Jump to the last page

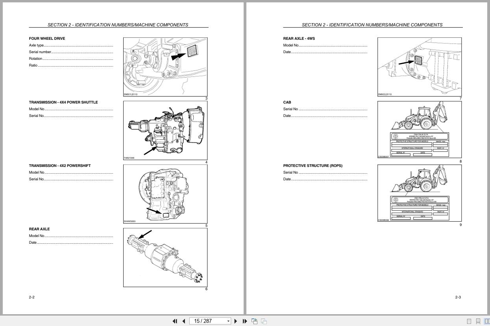245,321
